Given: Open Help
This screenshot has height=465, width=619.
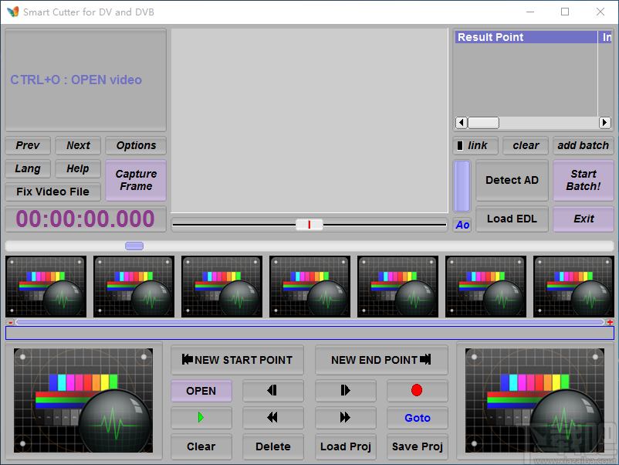Looking at the screenshot, I should (x=78, y=168).
